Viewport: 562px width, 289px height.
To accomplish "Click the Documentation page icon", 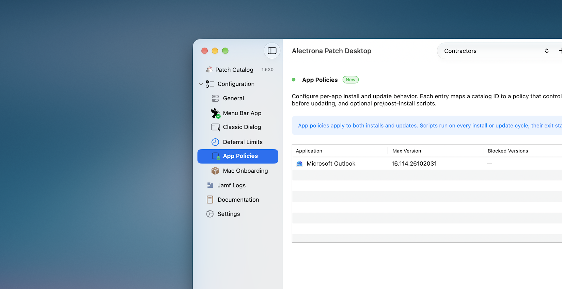I will click(x=210, y=200).
